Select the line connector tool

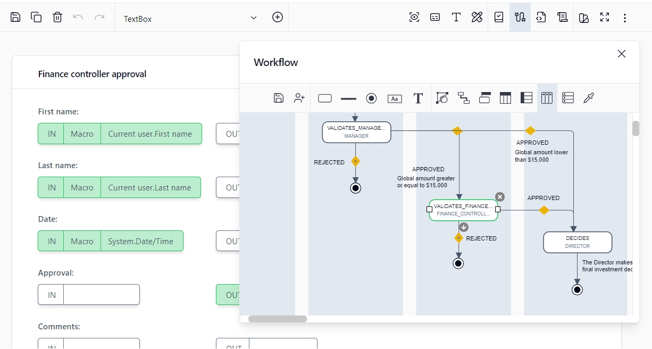click(348, 98)
